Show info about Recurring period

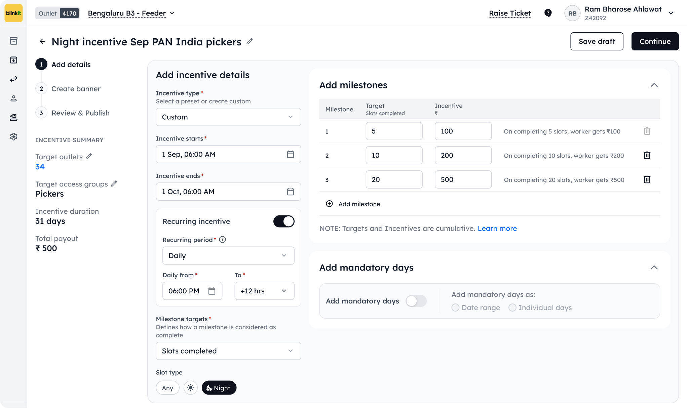tap(223, 240)
